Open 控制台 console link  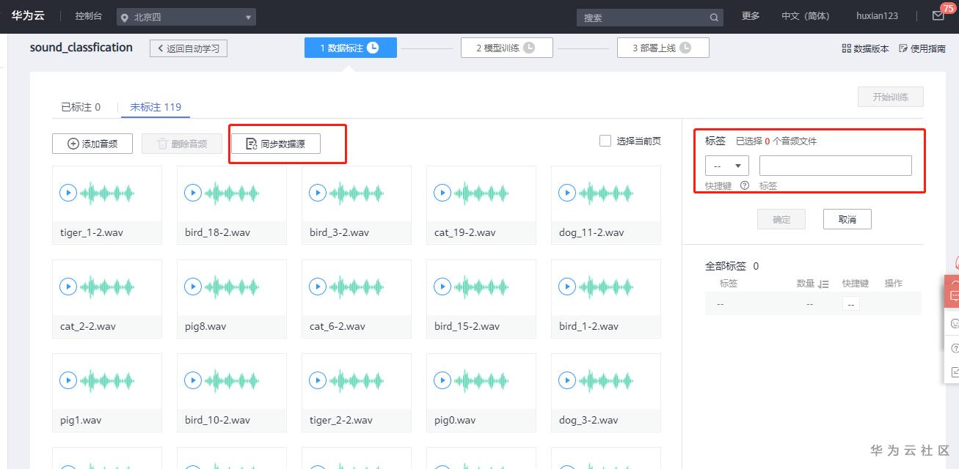tap(89, 16)
